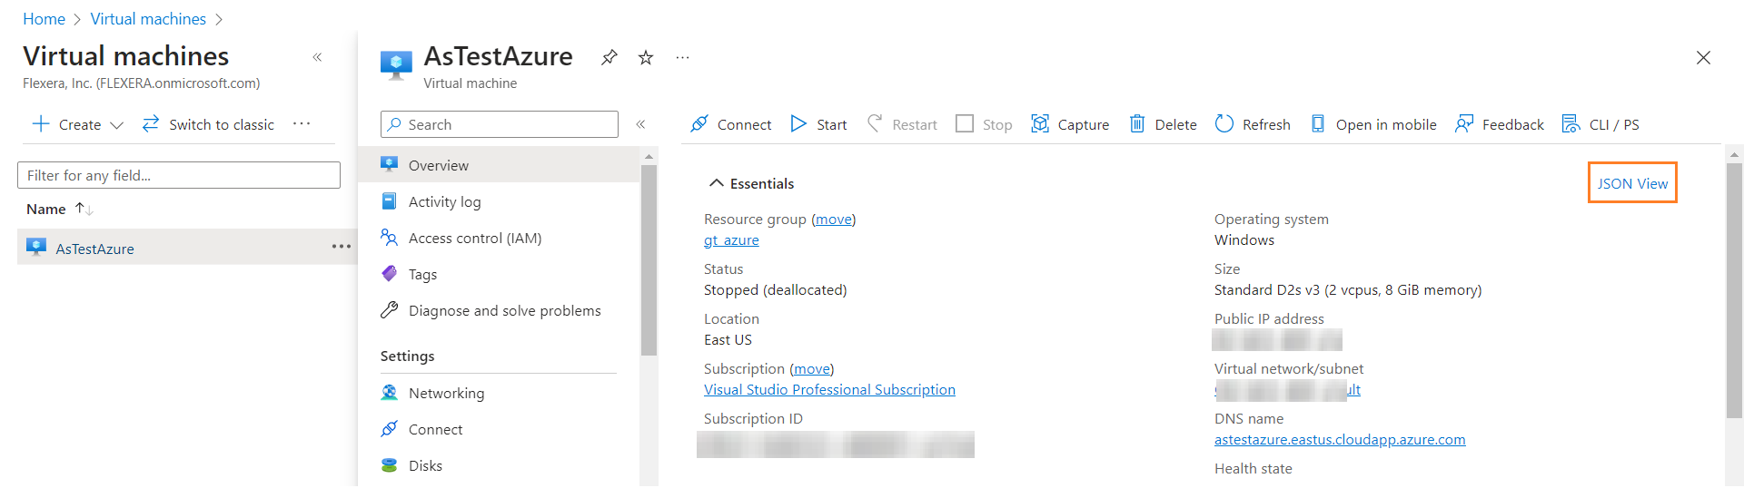Viewport: 1744px width, 488px height.
Task: Pin AsTestAzure to dashboard
Action: pos(609,58)
